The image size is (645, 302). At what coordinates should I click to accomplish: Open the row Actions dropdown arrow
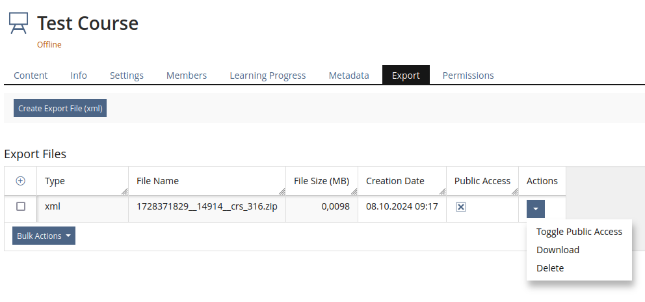(535, 209)
